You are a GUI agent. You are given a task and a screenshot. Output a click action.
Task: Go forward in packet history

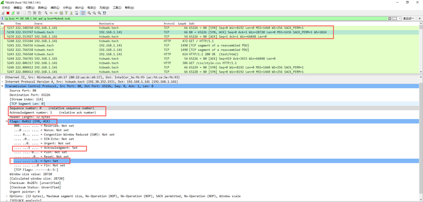[56, 13]
